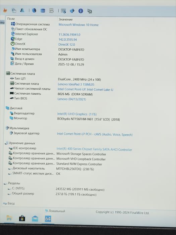Viewport: 176px width, 235px height.
Task: Select the C: (NTFS) partition row
Action: pos(18,188)
